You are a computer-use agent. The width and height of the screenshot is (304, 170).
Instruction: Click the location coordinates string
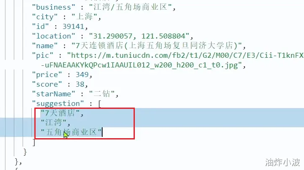click(139, 36)
